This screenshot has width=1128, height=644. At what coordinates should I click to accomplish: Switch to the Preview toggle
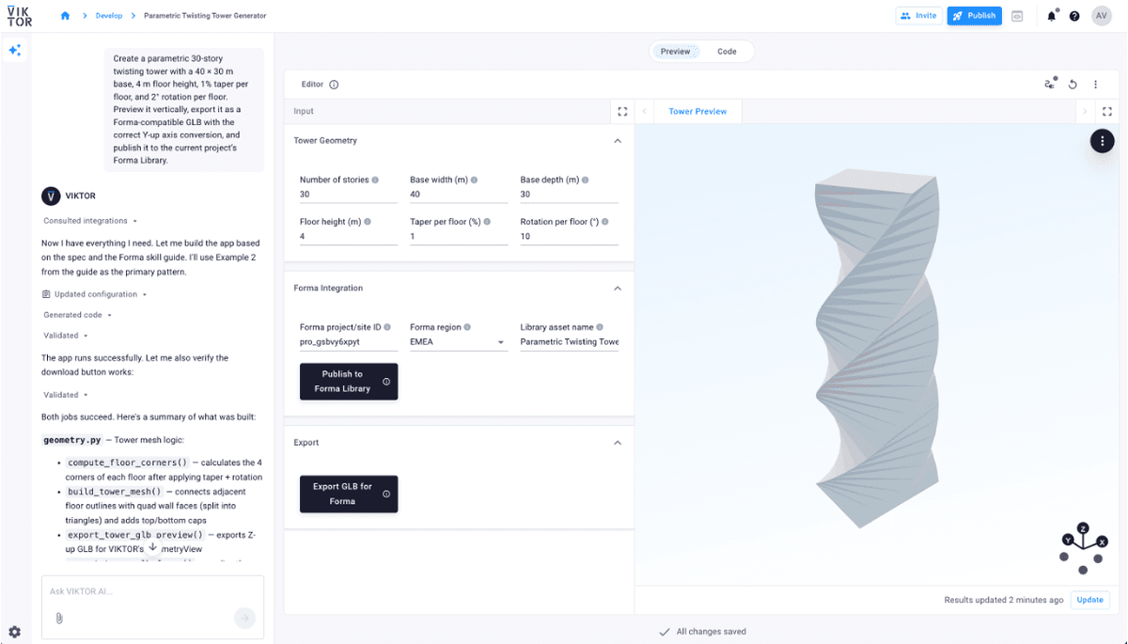[x=675, y=52]
